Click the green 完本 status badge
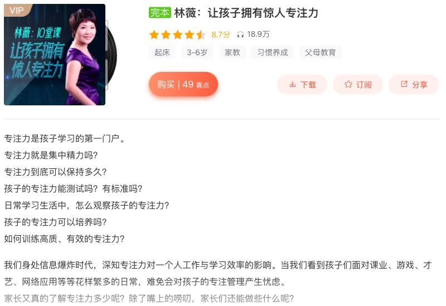 [160, 13]
